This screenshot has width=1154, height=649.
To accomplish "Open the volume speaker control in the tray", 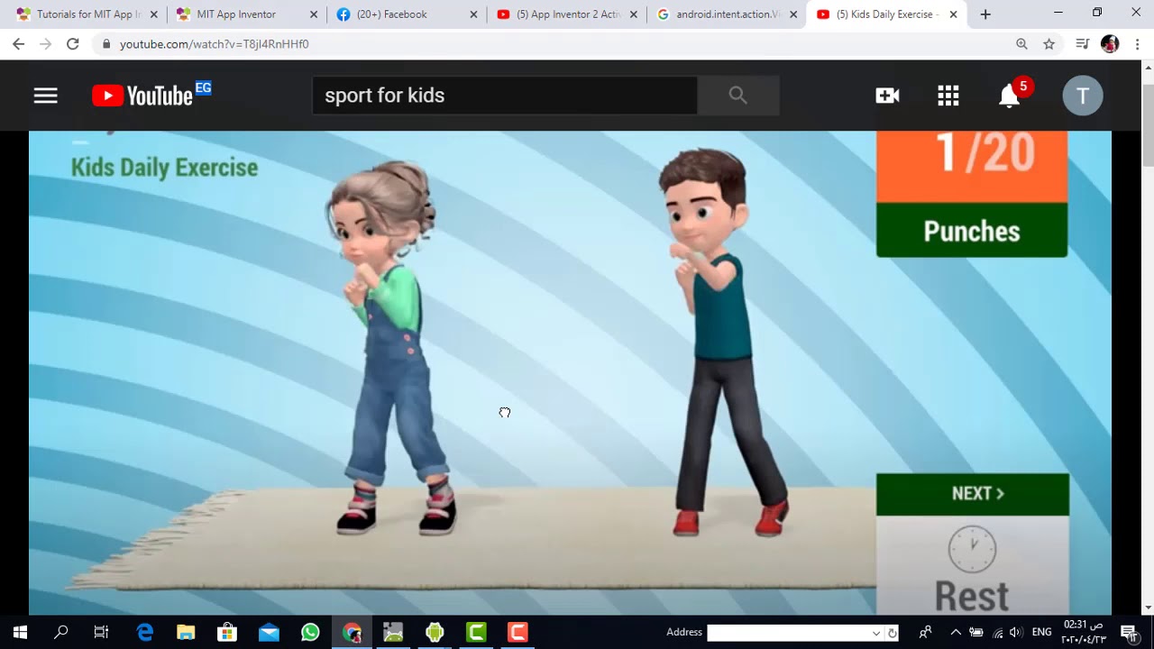I will coord(1016,632).
